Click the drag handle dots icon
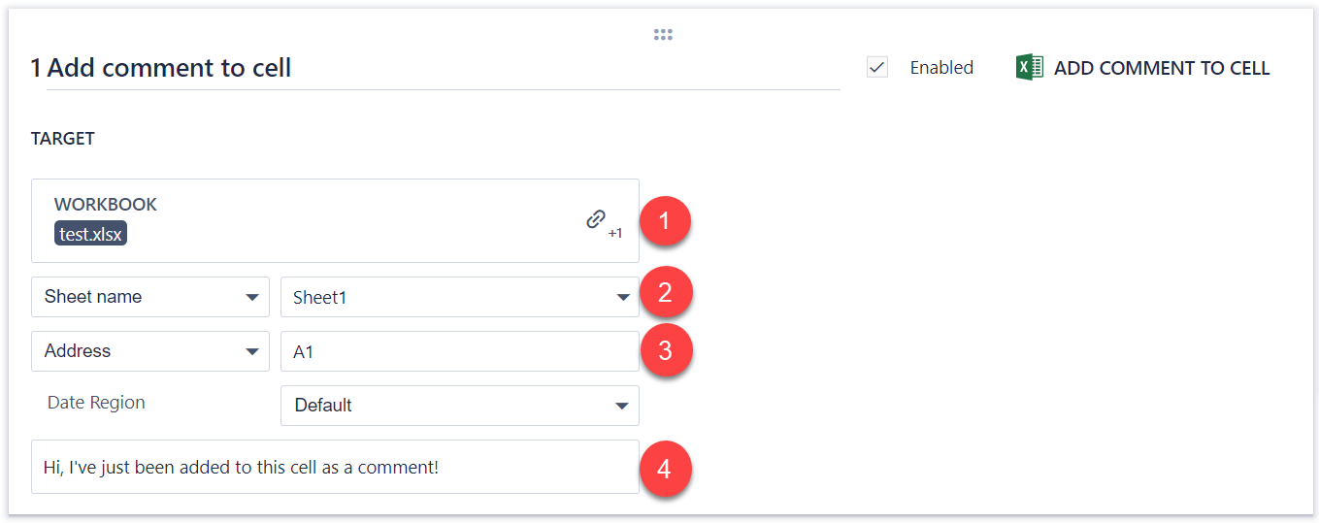The width and height of the screenshot is (1319, 523). (x=663, y=35)
